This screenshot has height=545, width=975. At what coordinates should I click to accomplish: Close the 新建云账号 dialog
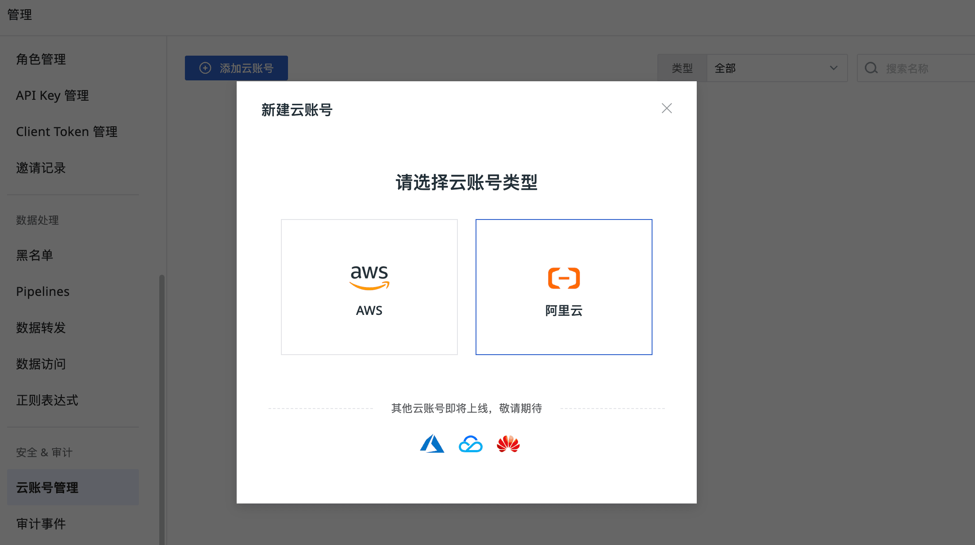(667, 108)
